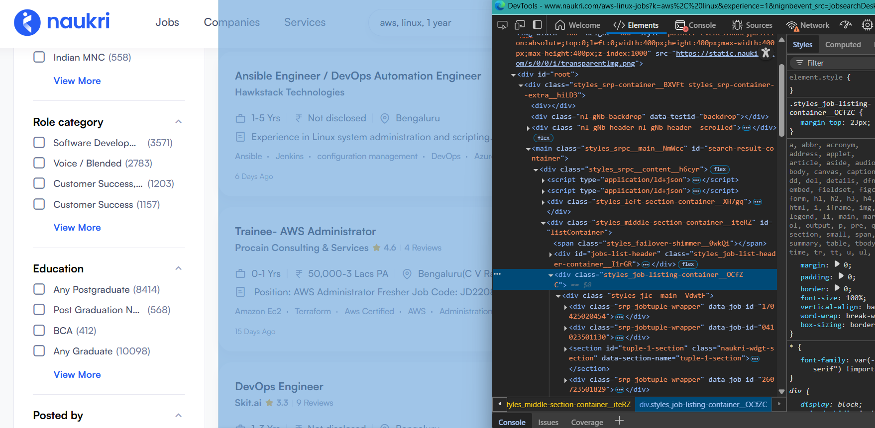The image size is (875, 428).
Task: Expand the styles_left-section-container DOM node
Action: click(x=543, y=202)
